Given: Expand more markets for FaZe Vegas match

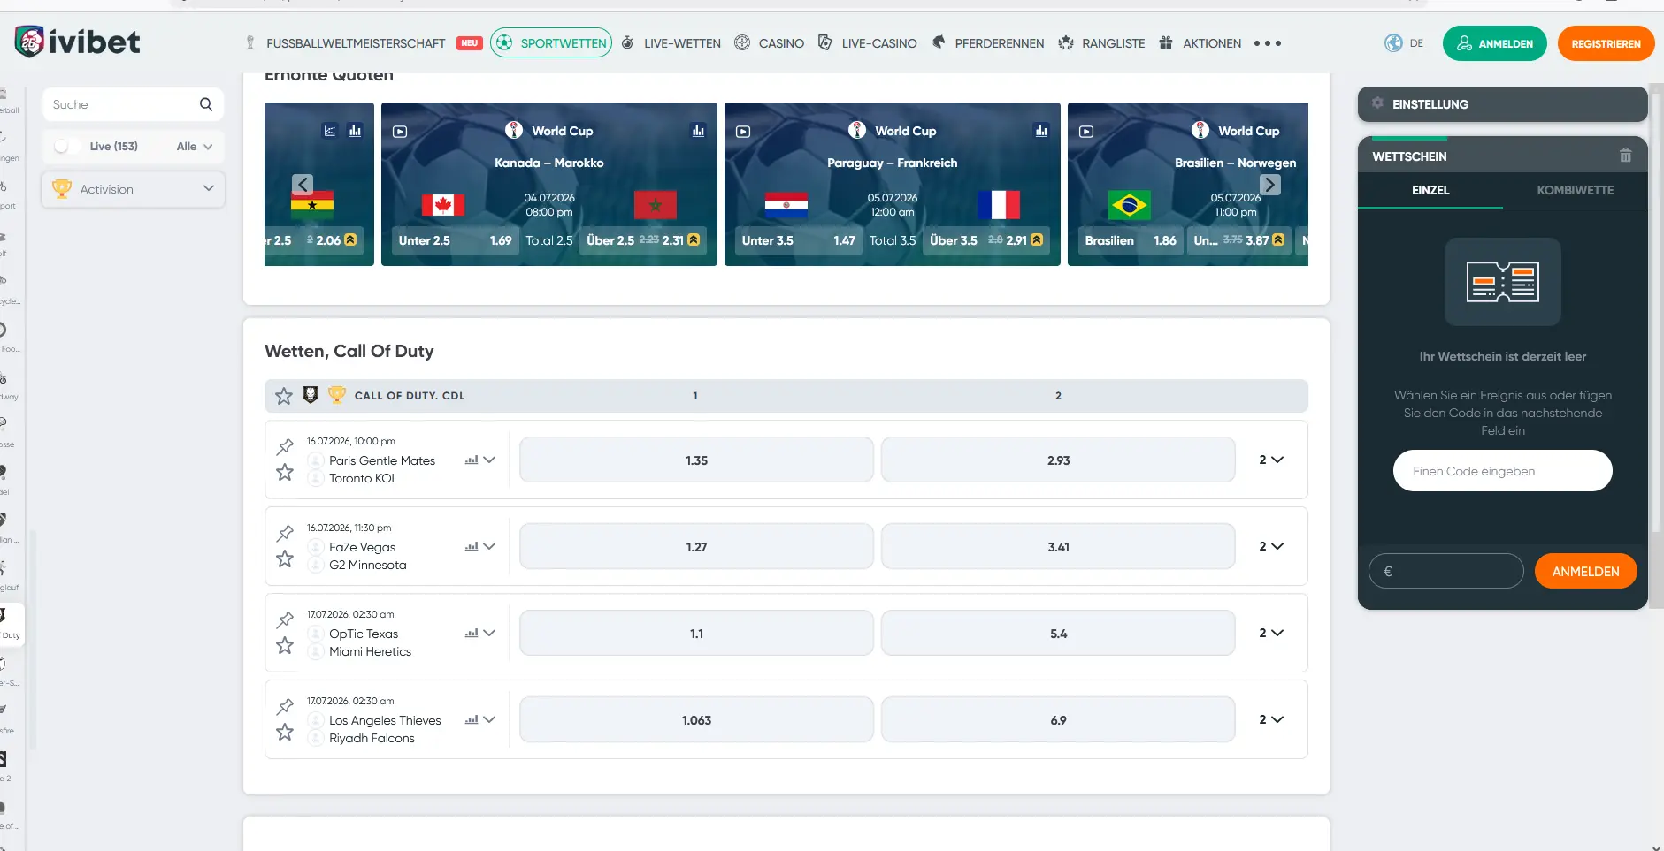Looking at the screenshot, I should (x=1271, y=546).
